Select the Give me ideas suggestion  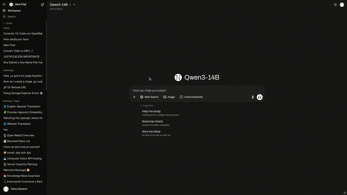[156, 133]
